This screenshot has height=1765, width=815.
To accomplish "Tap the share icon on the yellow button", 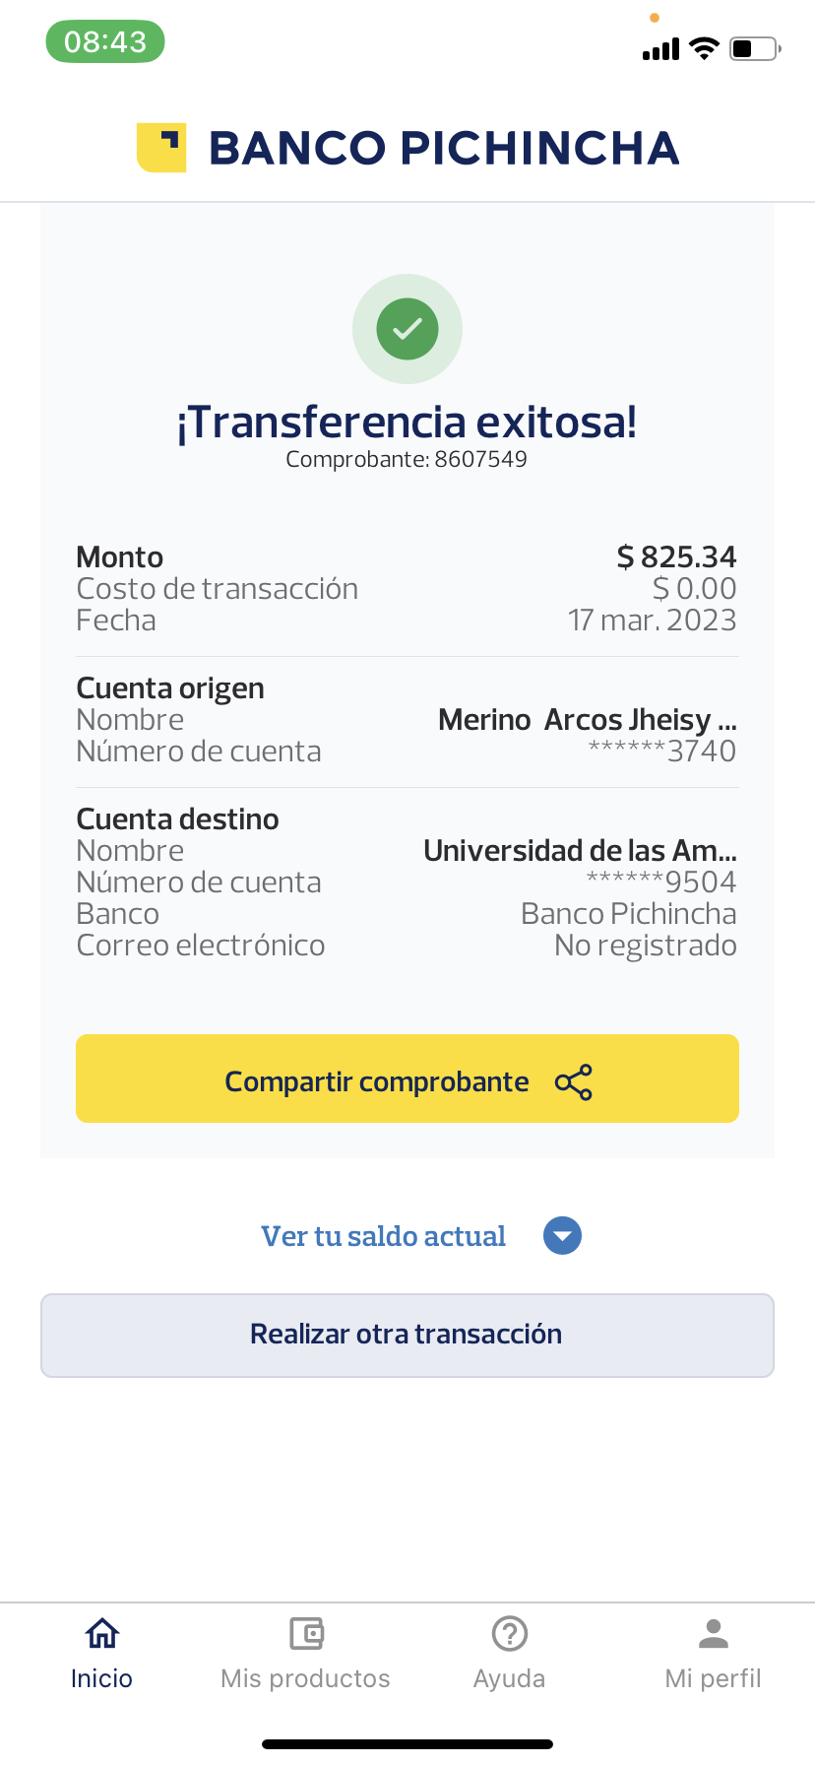I will [x=574, y=1081].
